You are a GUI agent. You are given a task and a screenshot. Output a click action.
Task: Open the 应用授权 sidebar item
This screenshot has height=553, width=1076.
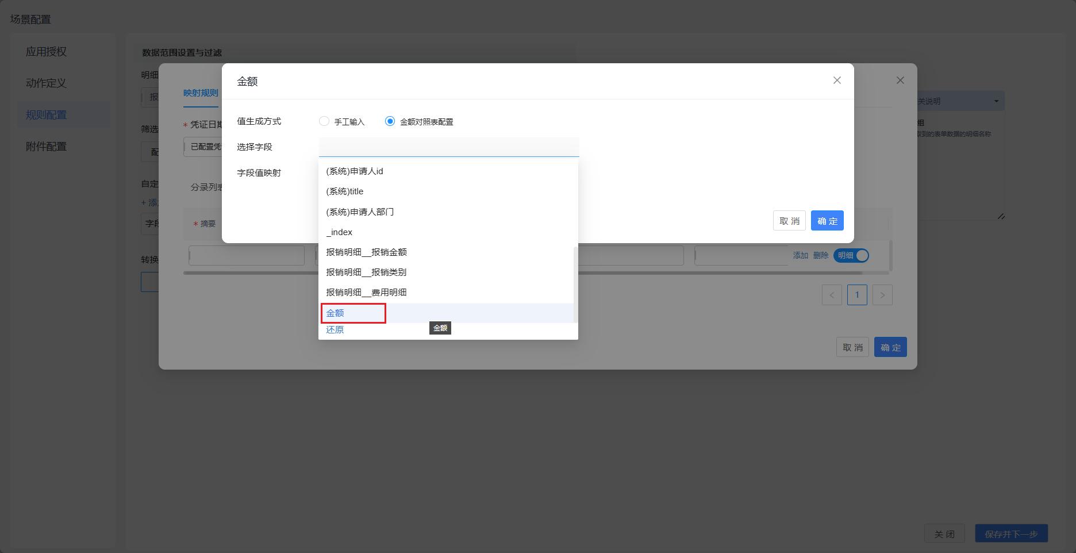[x=63, y=52]
